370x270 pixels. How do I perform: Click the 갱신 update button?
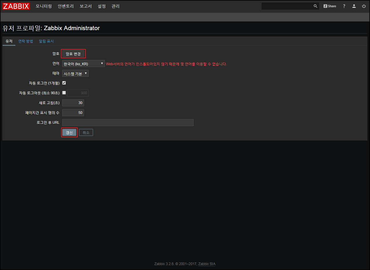tap(69, 132)
